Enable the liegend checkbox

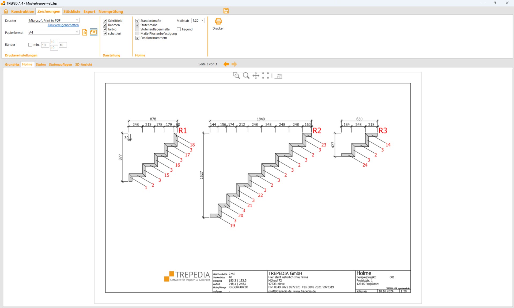click(179, 29)
